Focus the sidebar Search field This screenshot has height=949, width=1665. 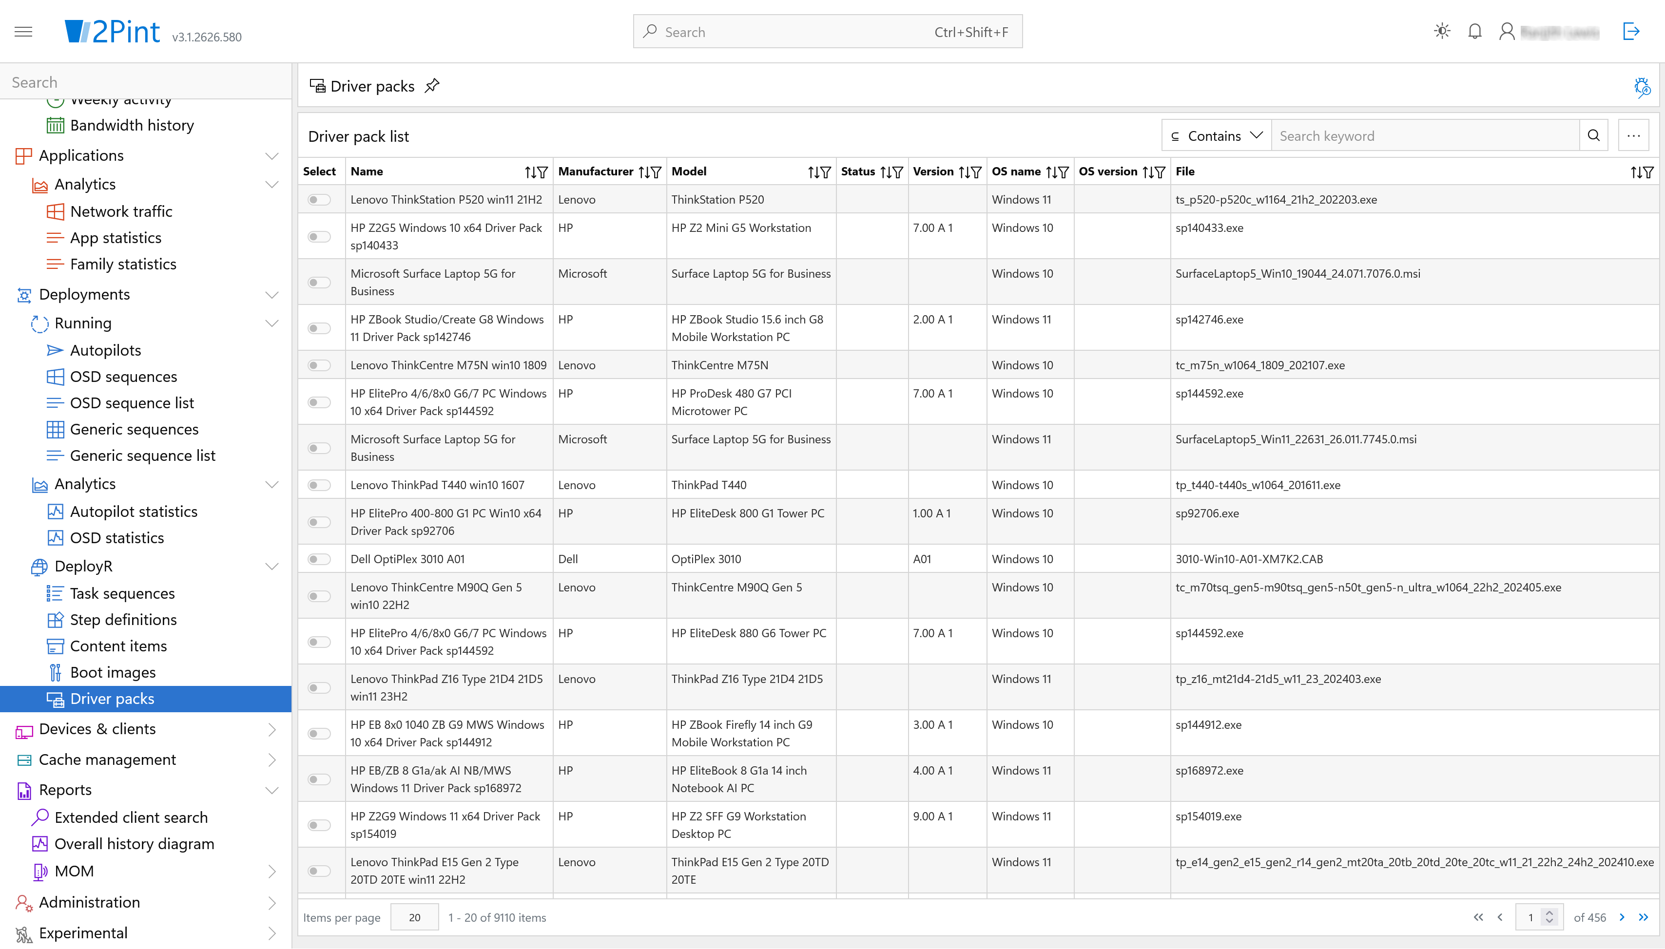[146, 82]
